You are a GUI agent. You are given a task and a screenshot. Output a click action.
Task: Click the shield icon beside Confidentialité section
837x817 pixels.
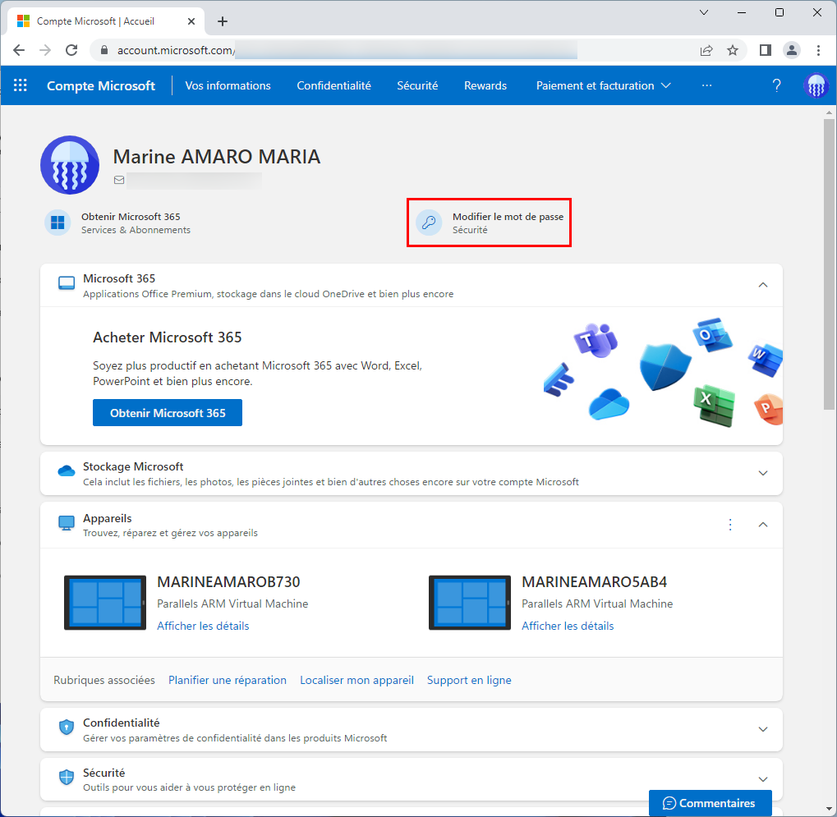[67, 727]
